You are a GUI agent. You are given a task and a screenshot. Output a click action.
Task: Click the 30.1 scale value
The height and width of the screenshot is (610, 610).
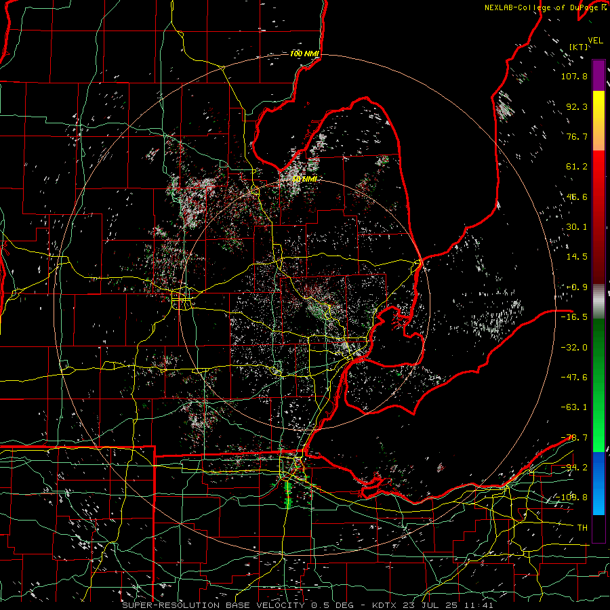(577, 227)
